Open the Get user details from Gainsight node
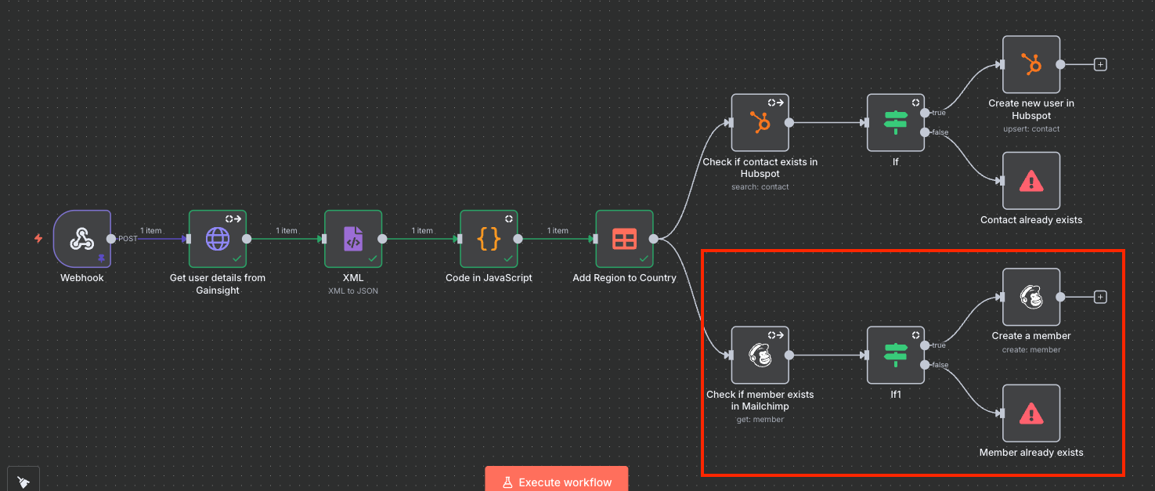The image size is (1155, 491). 218,239
